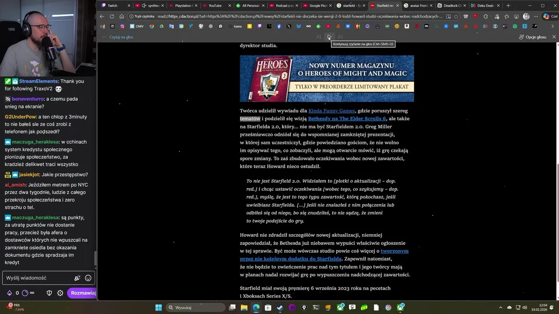
Task: Open File Explorer from taskbar
Action: pyautogui.click(x=244, y=307)
